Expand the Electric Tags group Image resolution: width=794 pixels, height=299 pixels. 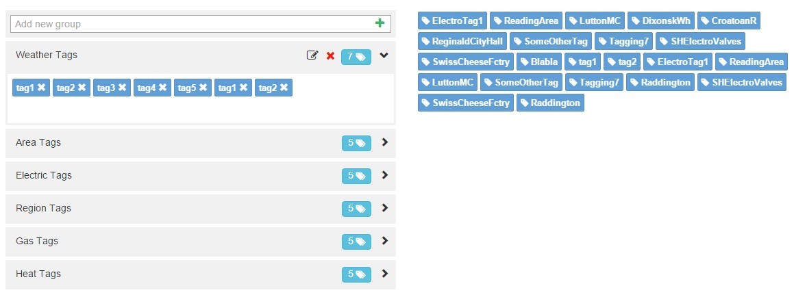pos(384,175)
